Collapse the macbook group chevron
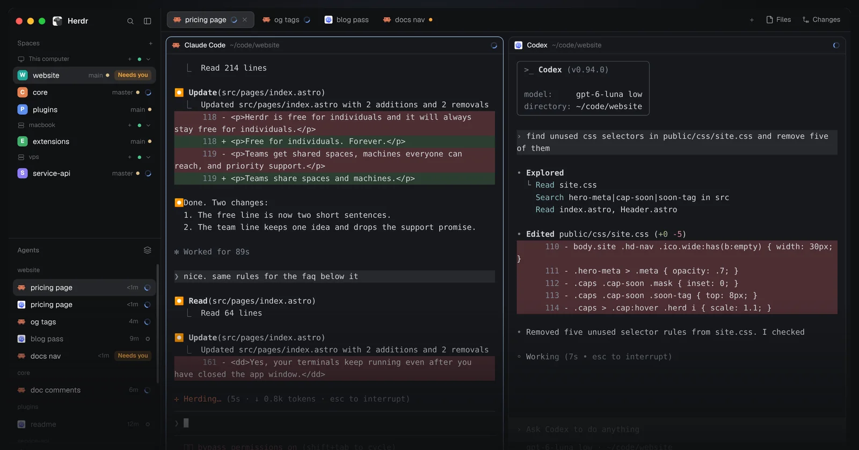This screenshot has width=859, height=450. pos(148,126)
